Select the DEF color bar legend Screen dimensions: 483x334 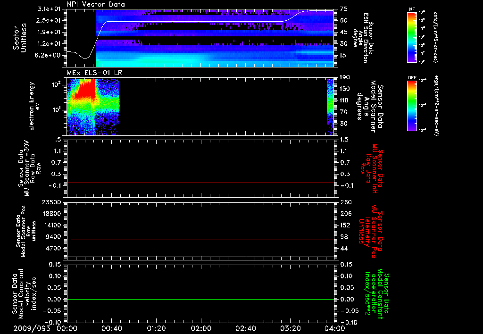(x=412, y=106)
